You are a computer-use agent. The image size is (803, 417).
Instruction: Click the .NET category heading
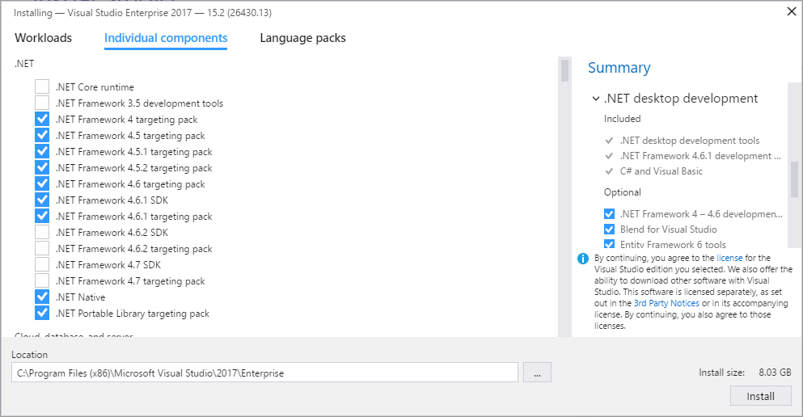[x=24, y=64]
